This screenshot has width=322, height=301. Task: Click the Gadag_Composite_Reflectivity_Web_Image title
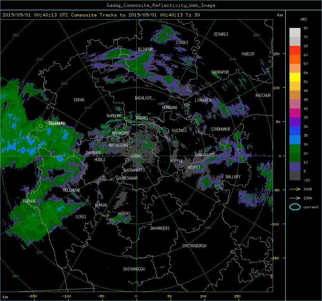(161, 5)
